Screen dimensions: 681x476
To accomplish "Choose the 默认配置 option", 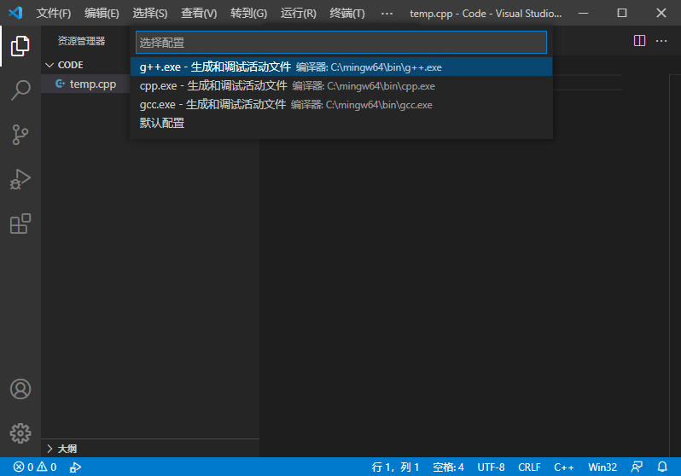I will pos(162,123).
